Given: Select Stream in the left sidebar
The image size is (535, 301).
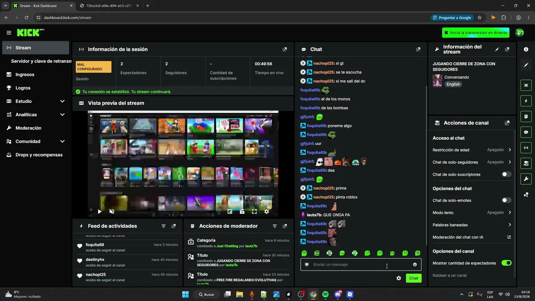Looking at the screenshot, I should click(36, 48).
